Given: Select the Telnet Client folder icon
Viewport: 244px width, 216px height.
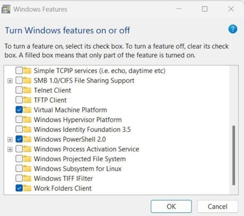Looking at the screenshot, I should coord(27,90).
